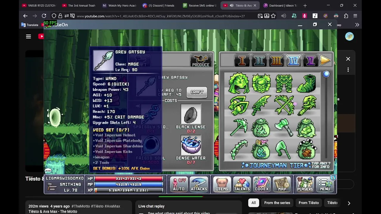Open playlist more options menu

tap(348, 70)
